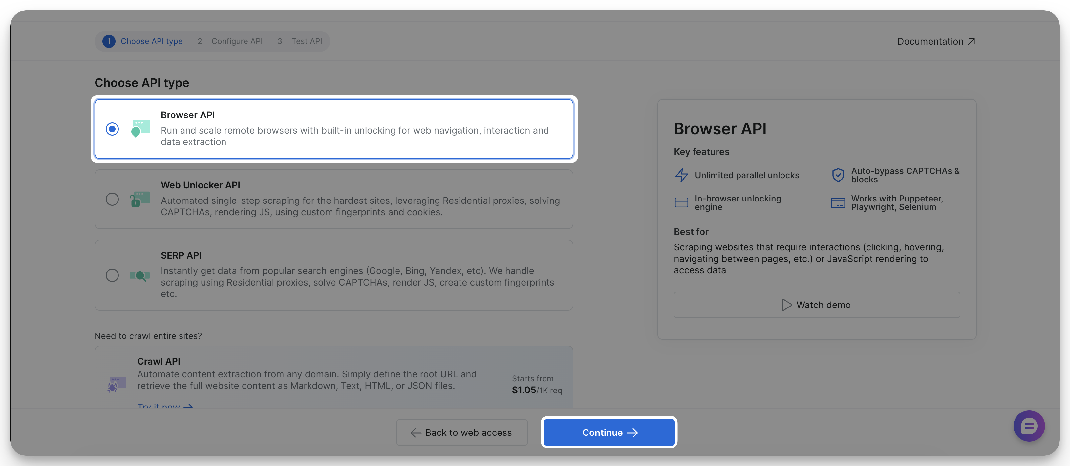The image size is (1070, 466).
Task: Choose the SERP API radio button
Action: (112, 275)
